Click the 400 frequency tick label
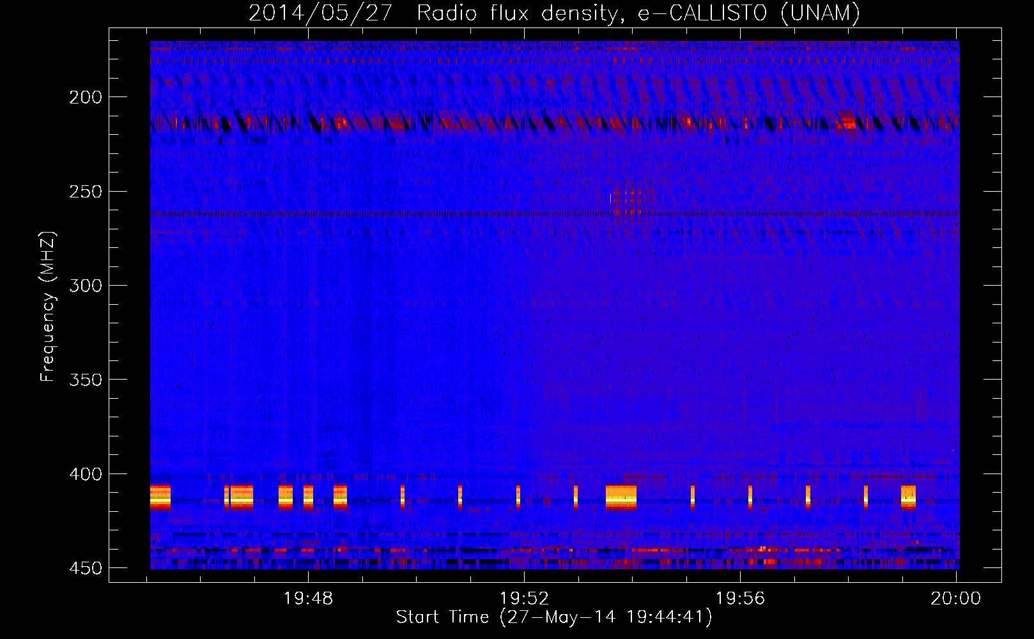 85,474
